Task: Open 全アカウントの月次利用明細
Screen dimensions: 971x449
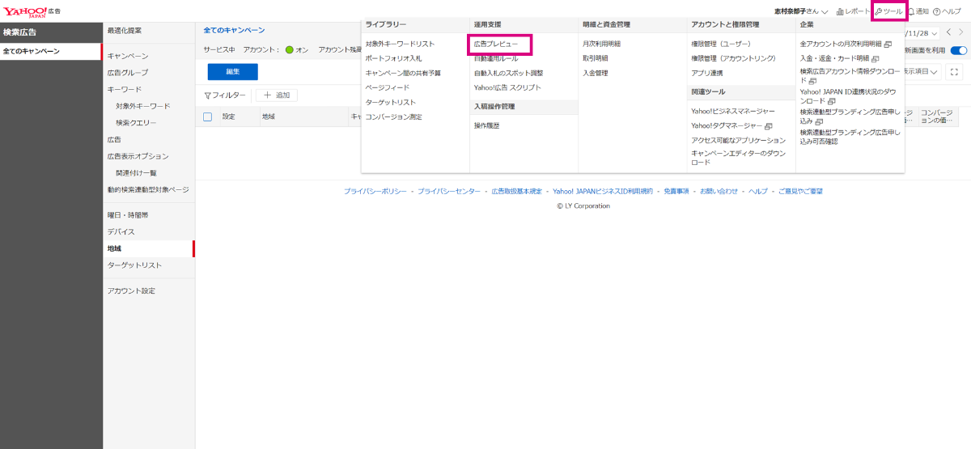Action: coord(845,43)
